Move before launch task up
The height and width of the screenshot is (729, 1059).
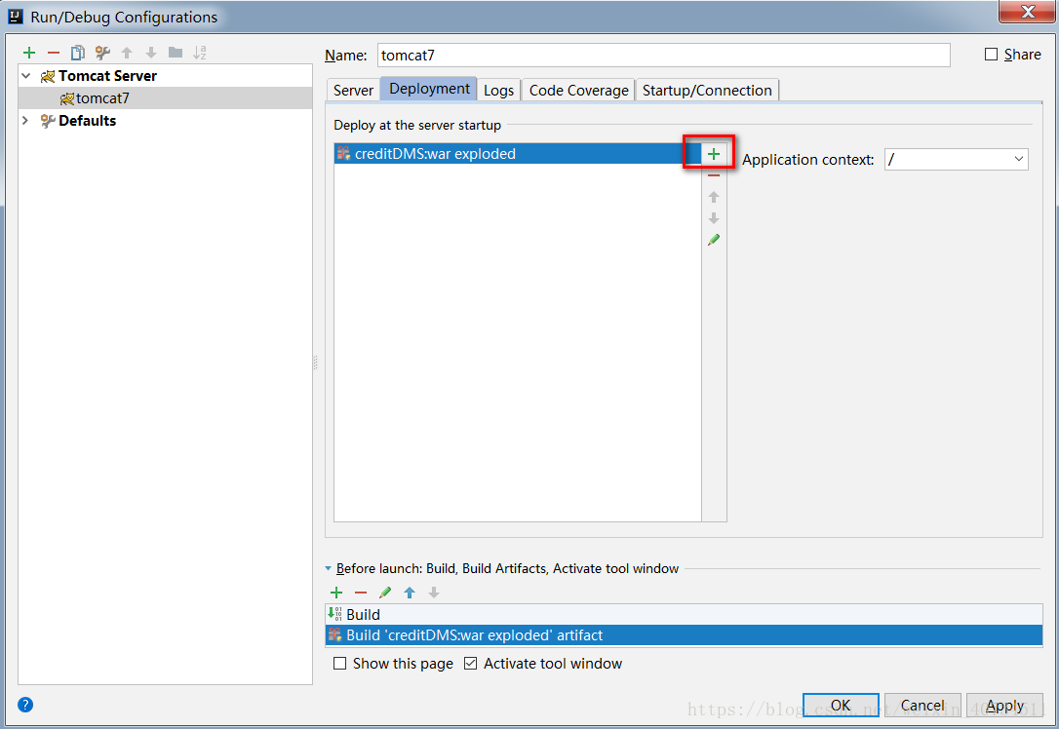[410, 593]
